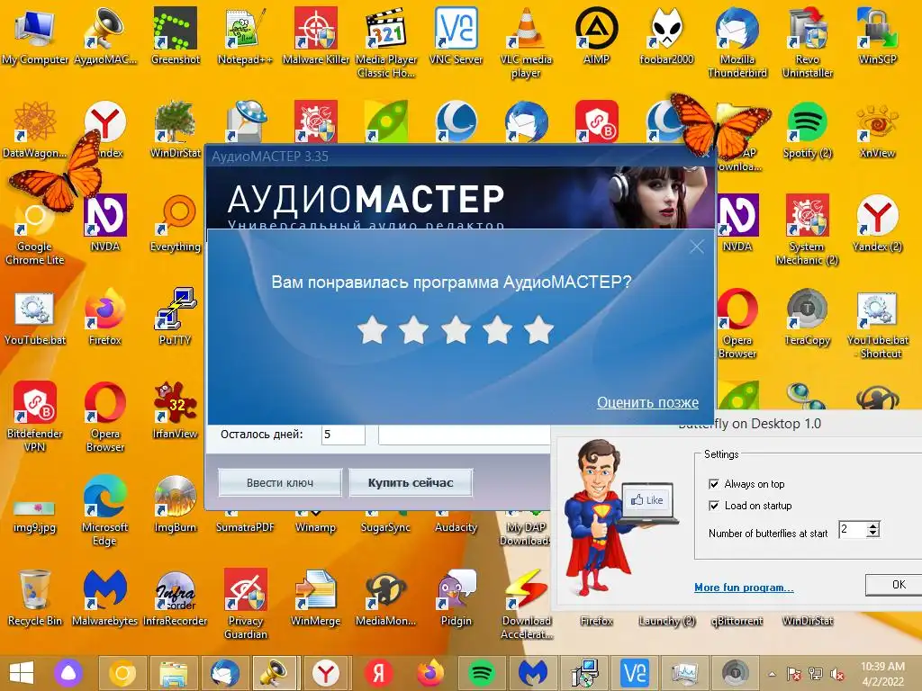The width and height of the screenshot is (922, 691).
Task: Open File Explorer from the taskbar
Action: 174,673
